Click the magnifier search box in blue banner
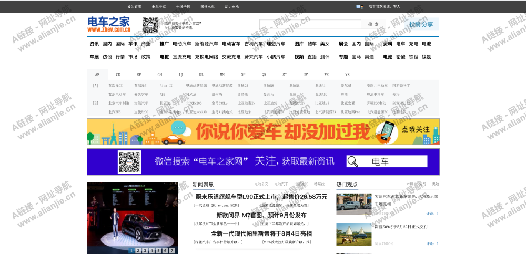The image size is (526, 254). (387, 161)
